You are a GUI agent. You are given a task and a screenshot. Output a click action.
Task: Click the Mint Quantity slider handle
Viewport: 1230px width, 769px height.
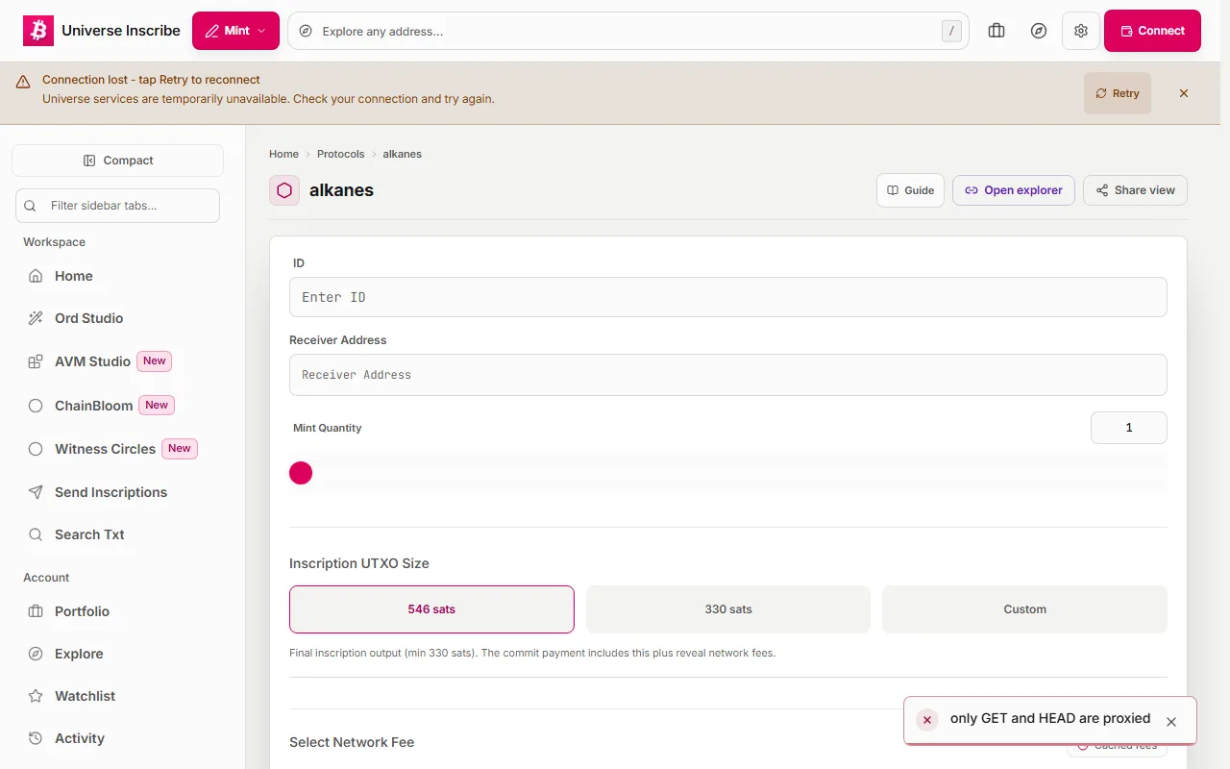301,473
